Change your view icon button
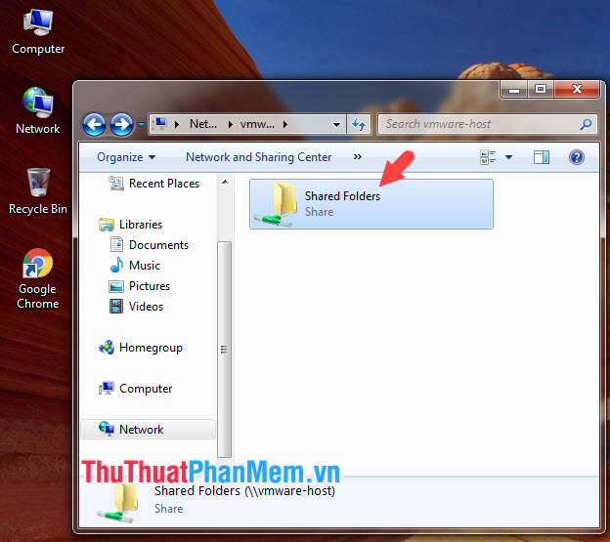This screenshot has height=542, width=610. click(488, 157)
